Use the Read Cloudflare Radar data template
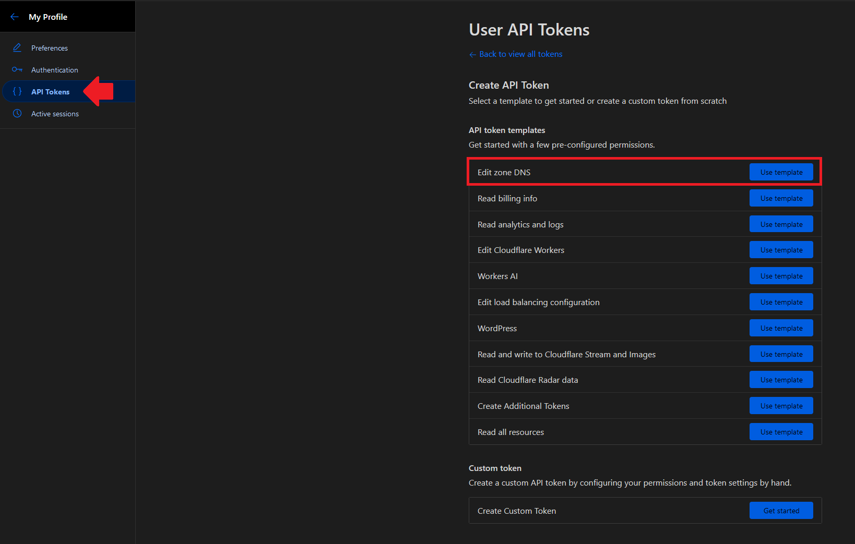This screenshot has height=544, width=855. point(781,380)
